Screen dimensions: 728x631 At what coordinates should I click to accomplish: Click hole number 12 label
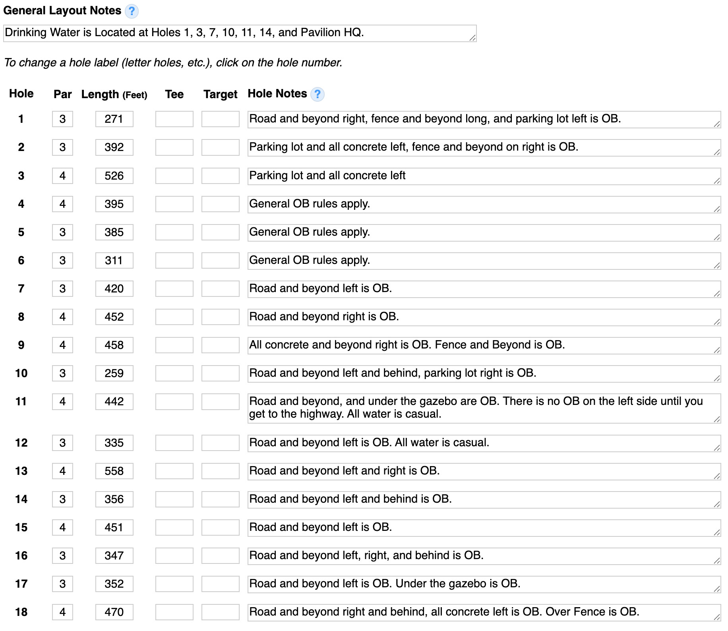(x=21, y=443)
